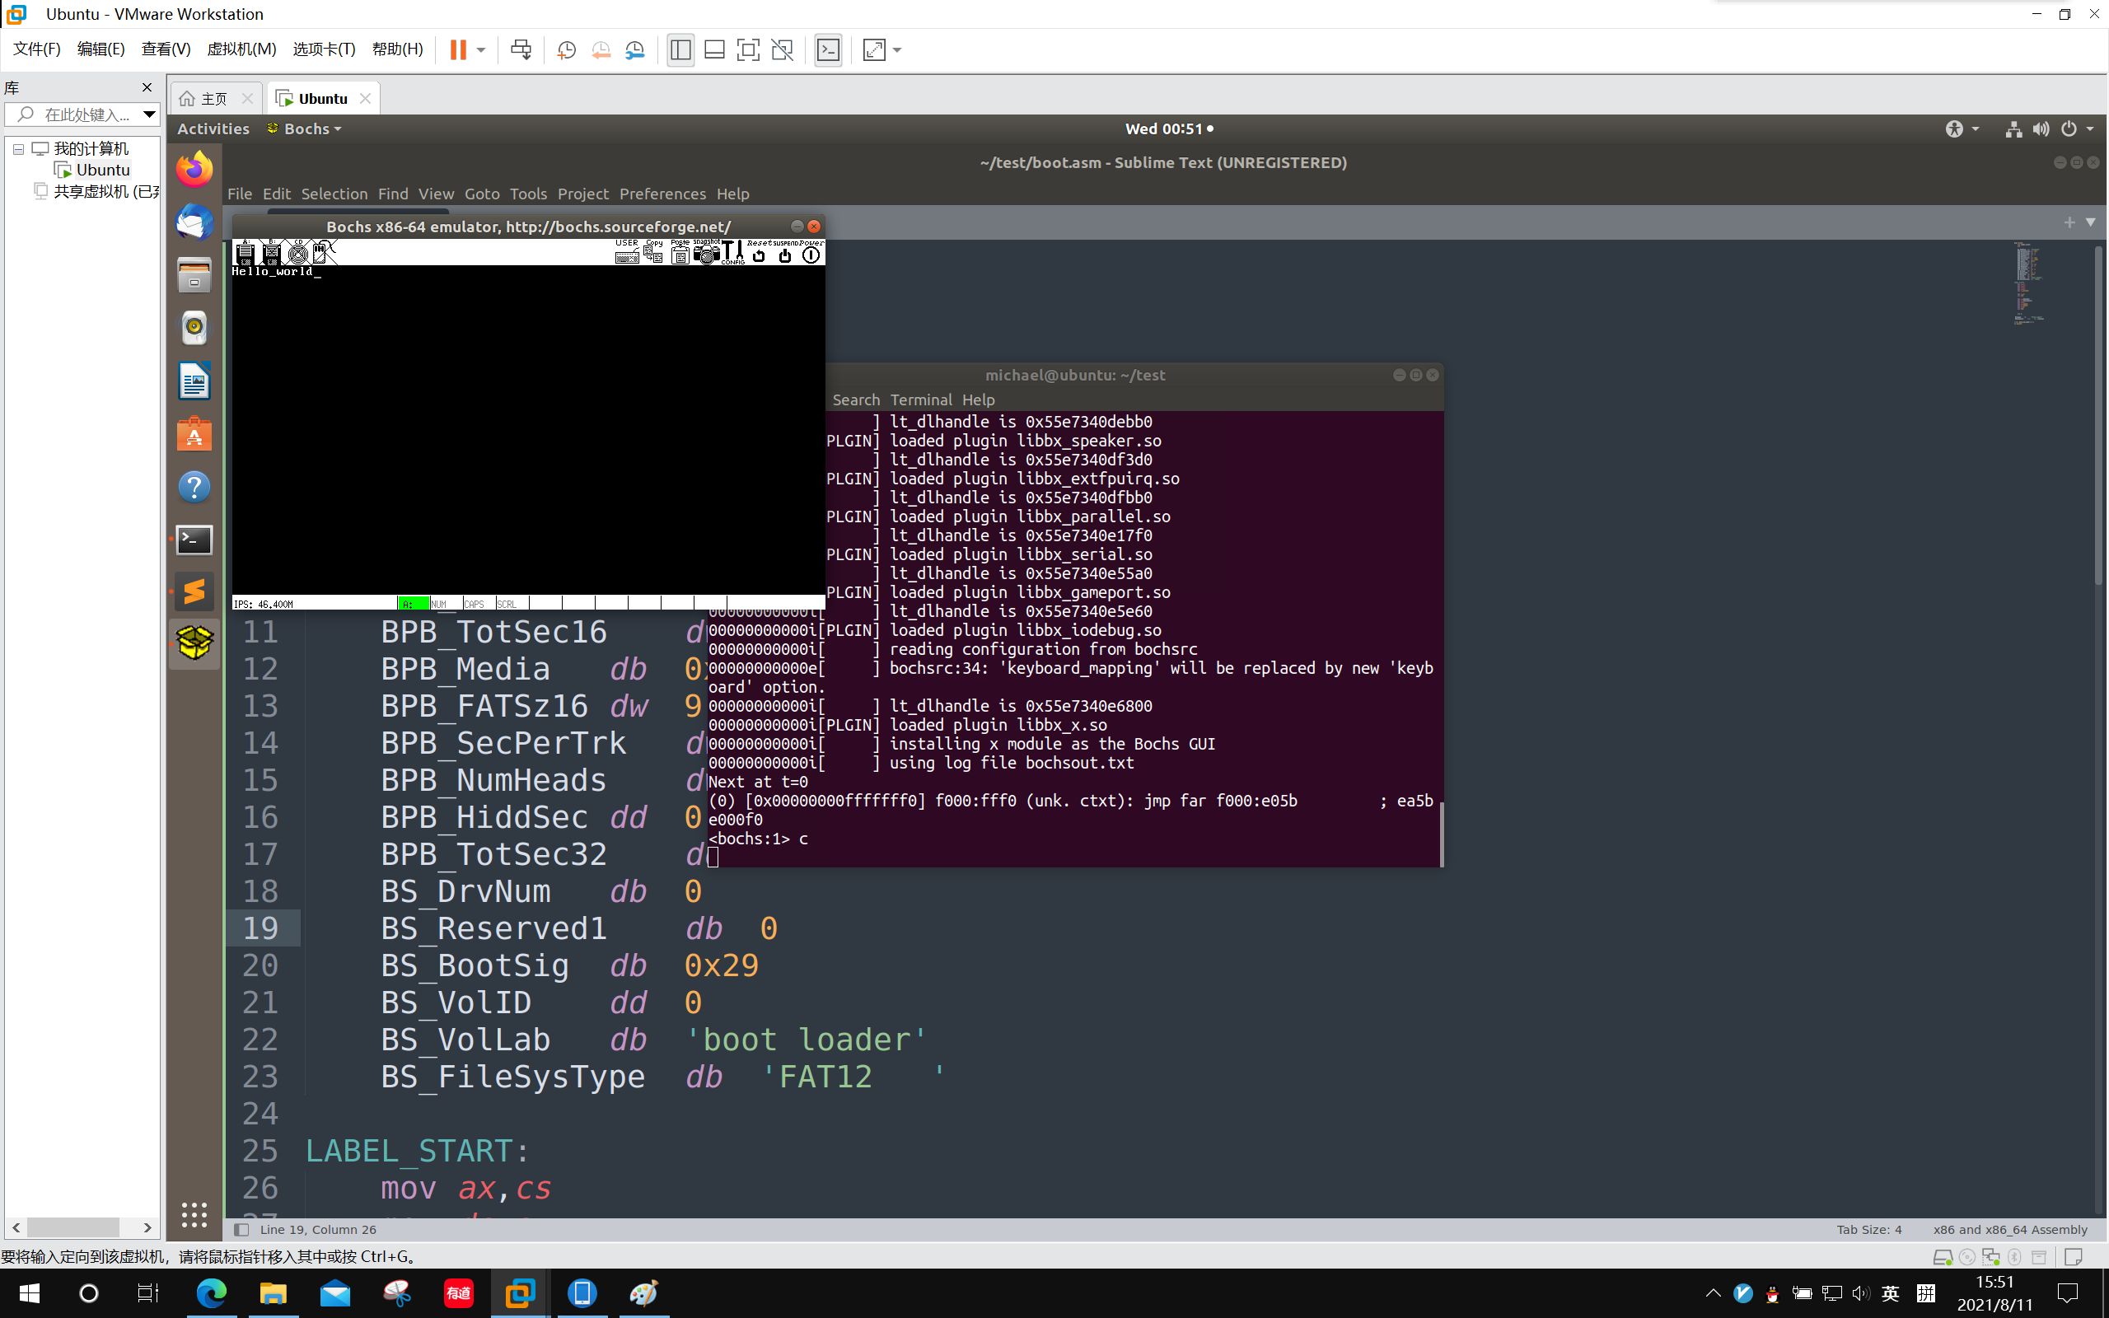Click Bochs snapshot camera icon

coord(706,254)
